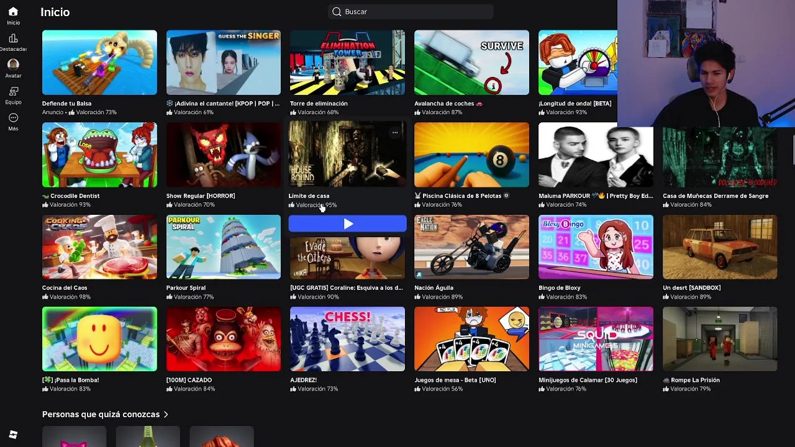Click the Crocodile Dentist title text

tap(75, 196)
